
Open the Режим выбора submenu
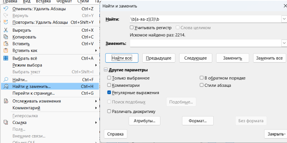click(27, 65)
